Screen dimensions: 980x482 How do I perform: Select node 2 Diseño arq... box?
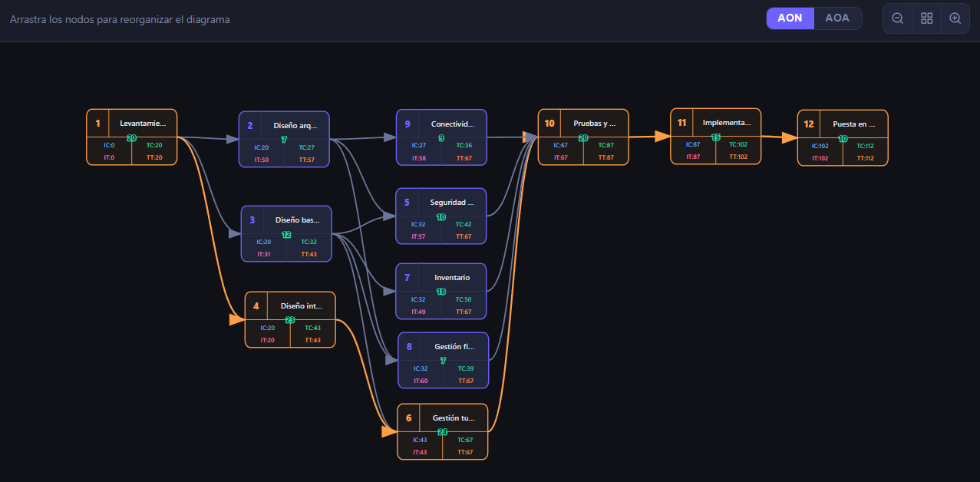pos(284,139)
